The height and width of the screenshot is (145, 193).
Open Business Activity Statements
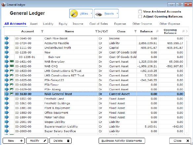coord(122,141)
